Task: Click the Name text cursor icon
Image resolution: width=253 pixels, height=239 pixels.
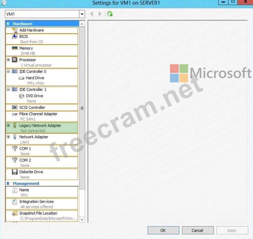Action: pyautogui.click(x=15, y=190)
